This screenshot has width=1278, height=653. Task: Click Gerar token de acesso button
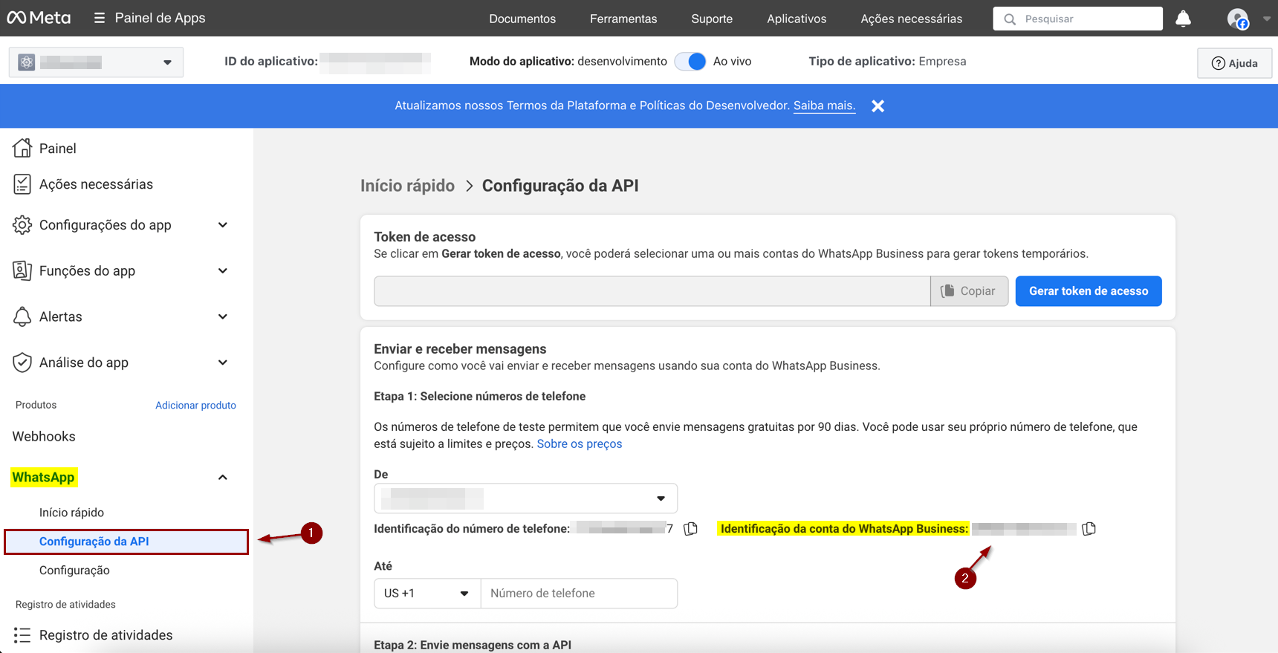click(1088, 291)
